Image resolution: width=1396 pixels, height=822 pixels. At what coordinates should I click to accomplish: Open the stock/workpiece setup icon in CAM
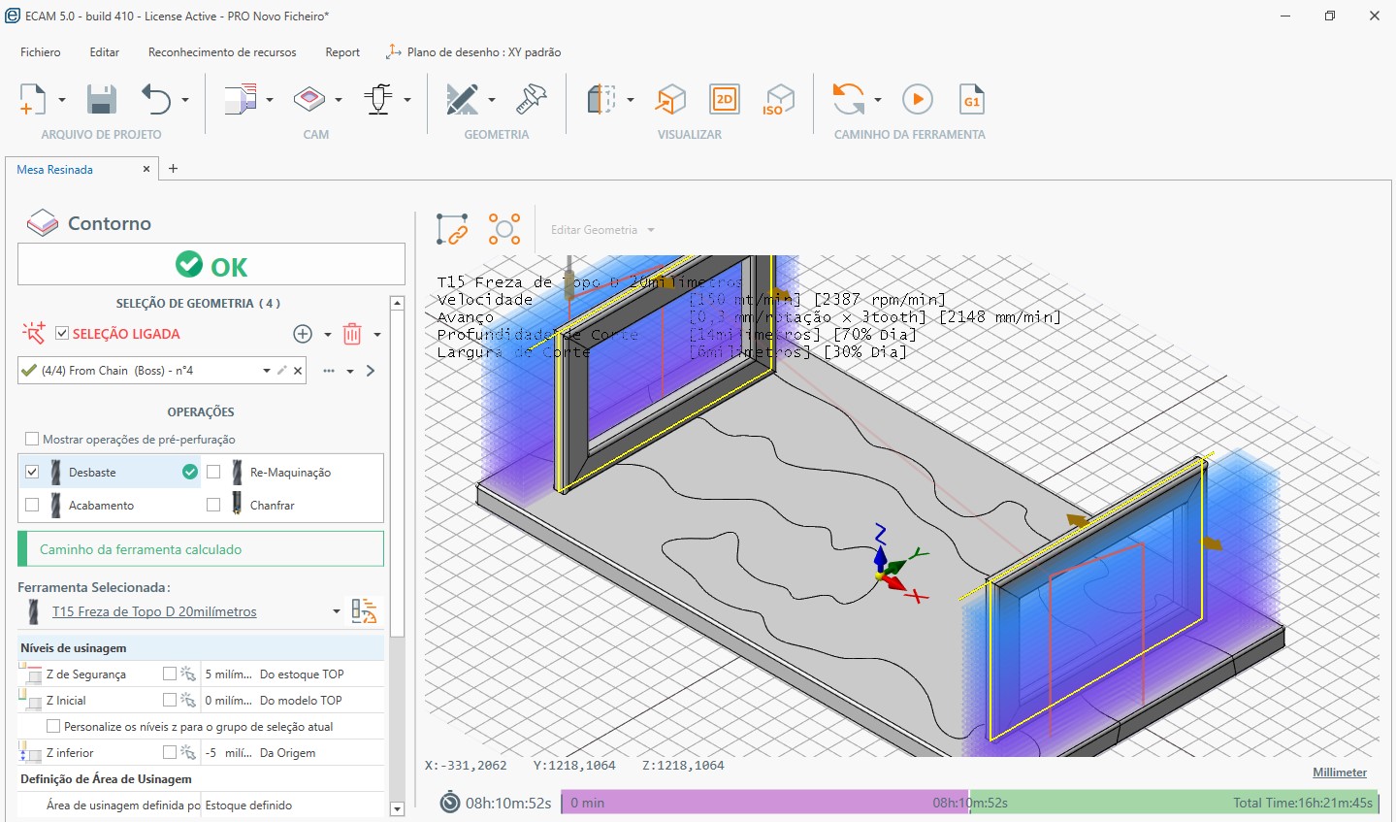point(240,99)
